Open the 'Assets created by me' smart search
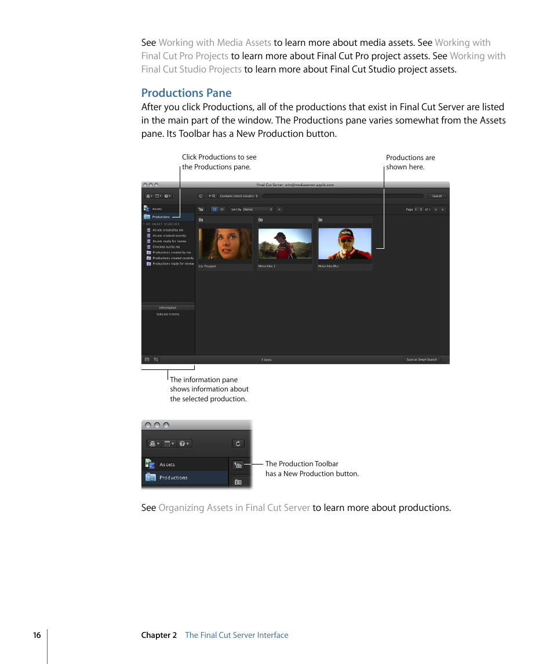The image size is (553, 664). pyautogui.click(x=168, y=230)
